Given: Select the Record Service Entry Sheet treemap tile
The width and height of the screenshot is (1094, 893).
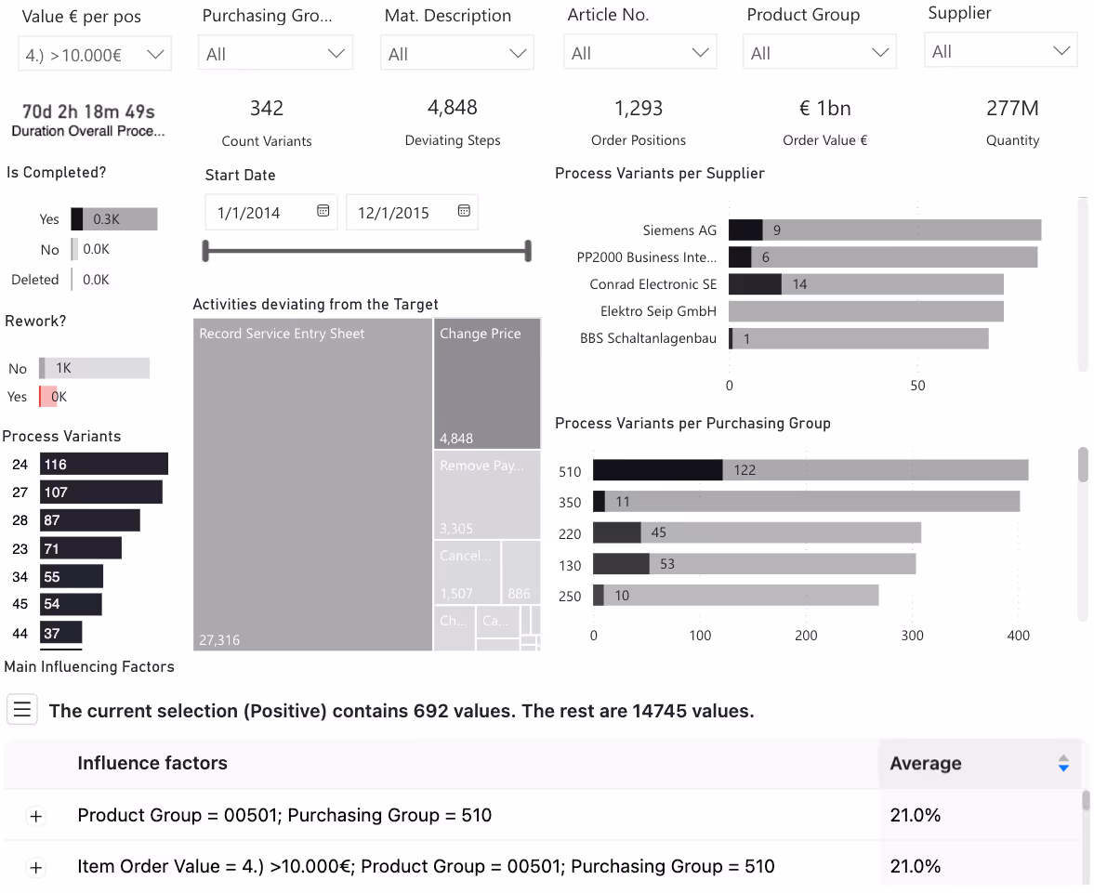Looking at the screenshot, I should tap(311, 483).
